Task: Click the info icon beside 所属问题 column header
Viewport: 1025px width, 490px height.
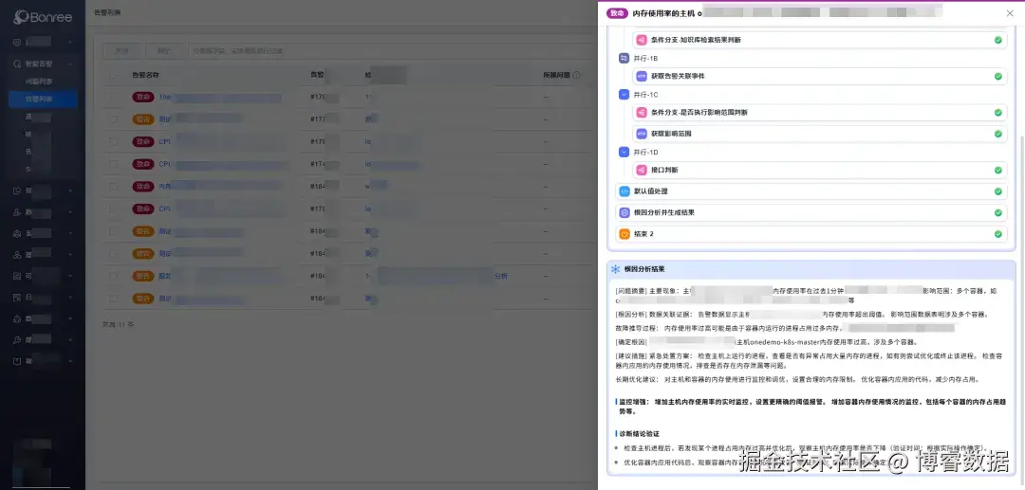Action: coord(577,75)
